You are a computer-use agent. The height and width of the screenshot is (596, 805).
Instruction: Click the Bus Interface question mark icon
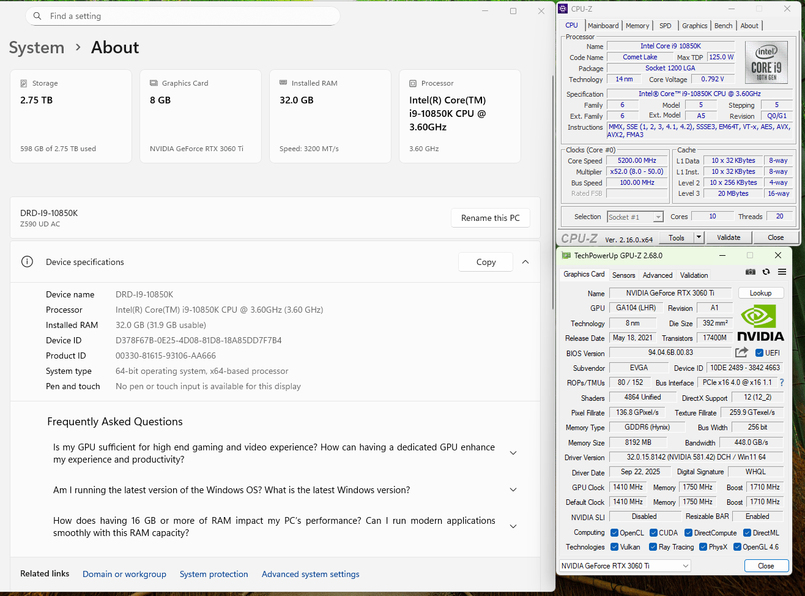pyautogui.click(x=781, y=382)
